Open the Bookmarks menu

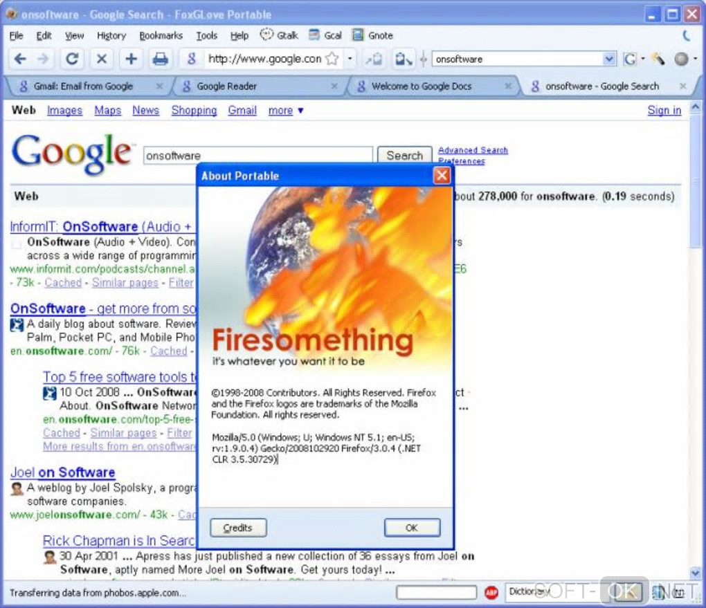coord(161,35)
